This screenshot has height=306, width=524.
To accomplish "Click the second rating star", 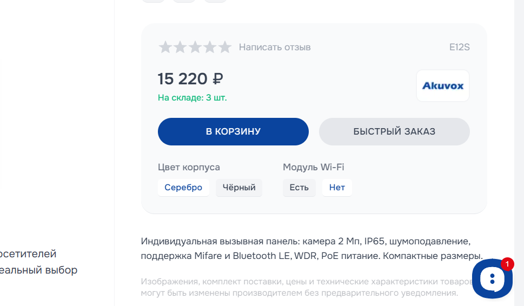I will (180, 48).
